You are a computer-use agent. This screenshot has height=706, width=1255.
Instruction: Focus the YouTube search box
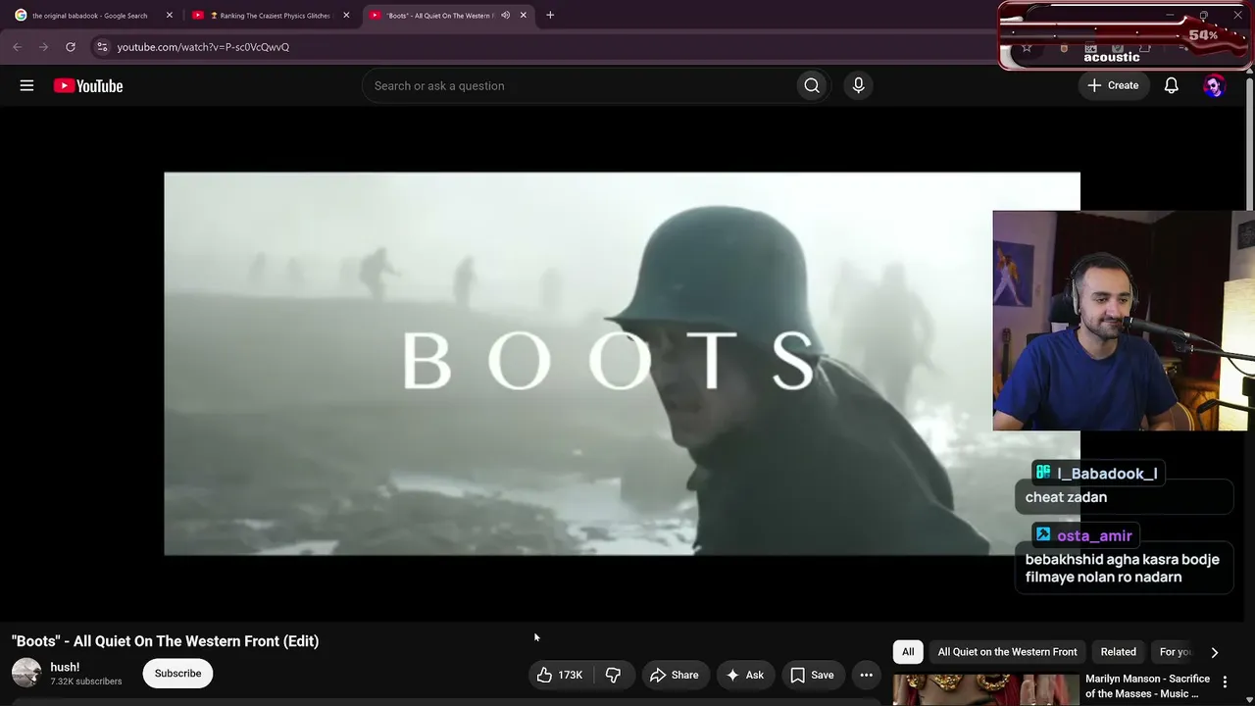pos(578,85)
